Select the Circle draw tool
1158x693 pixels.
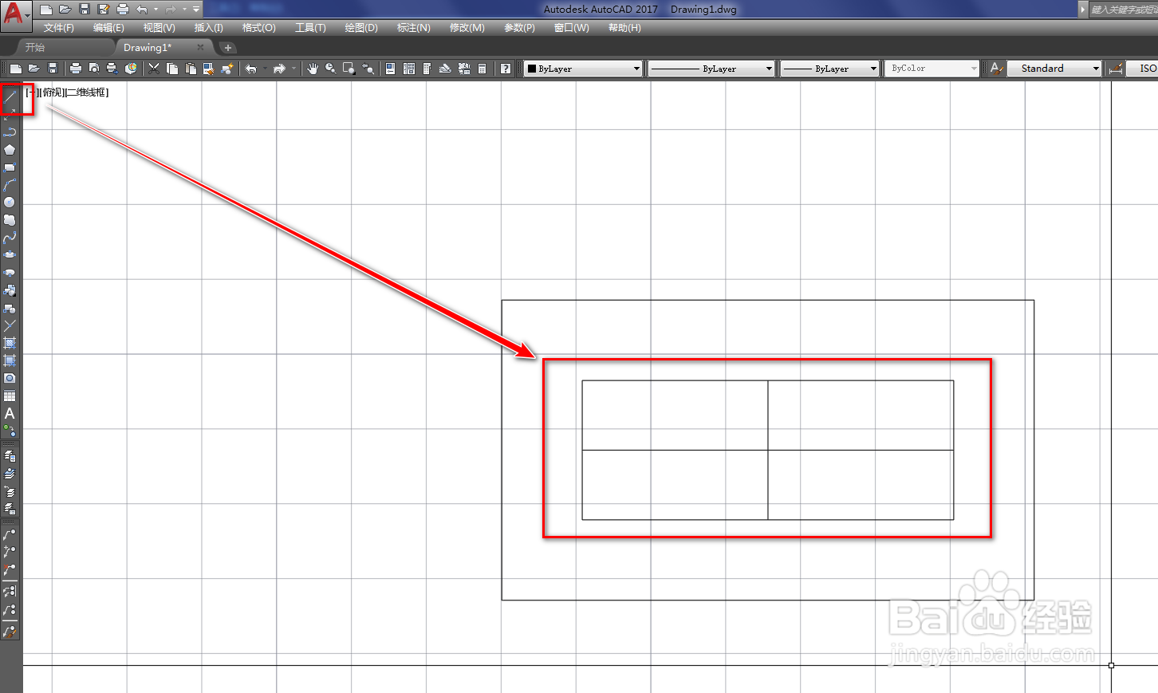(10, 203)
